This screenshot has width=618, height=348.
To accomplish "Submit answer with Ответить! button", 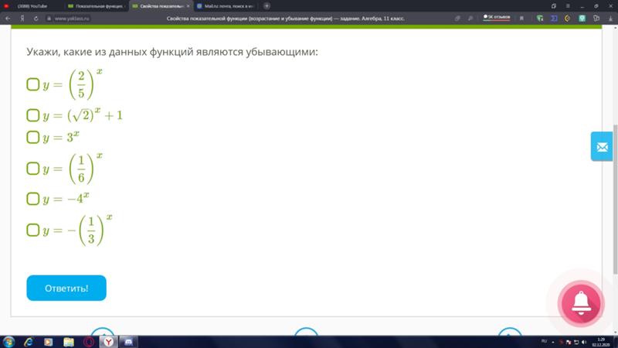I will 66,288.
